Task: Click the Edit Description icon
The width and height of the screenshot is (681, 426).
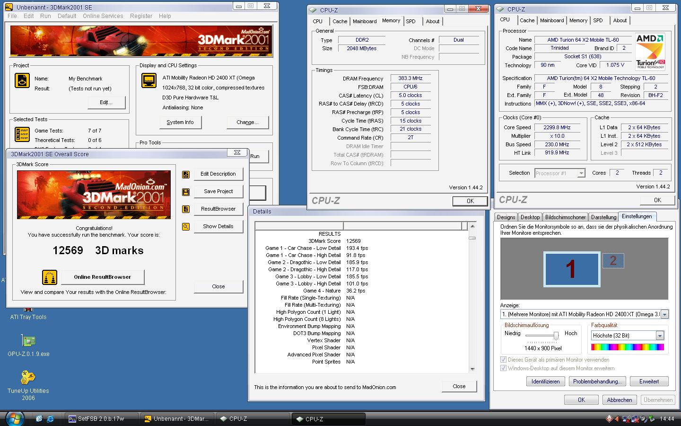Action: (186, 175)
